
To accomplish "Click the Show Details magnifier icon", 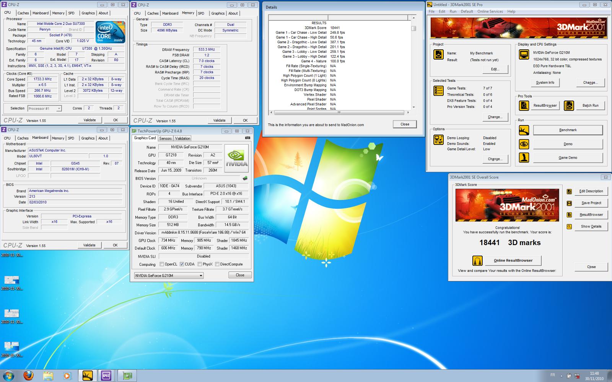I will point(569,226).
